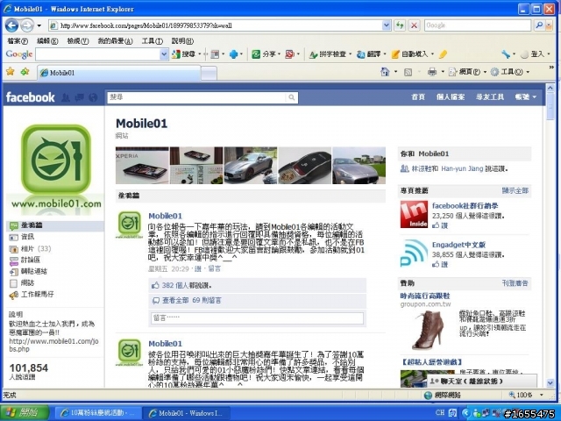Open a new blank tab

[x=209, y=74]
